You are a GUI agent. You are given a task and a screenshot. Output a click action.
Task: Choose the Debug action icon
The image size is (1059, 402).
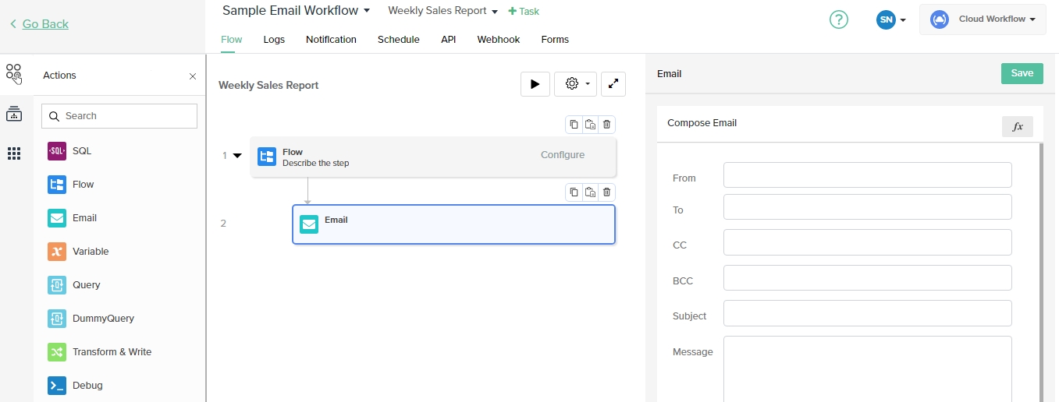click(57, 386)
